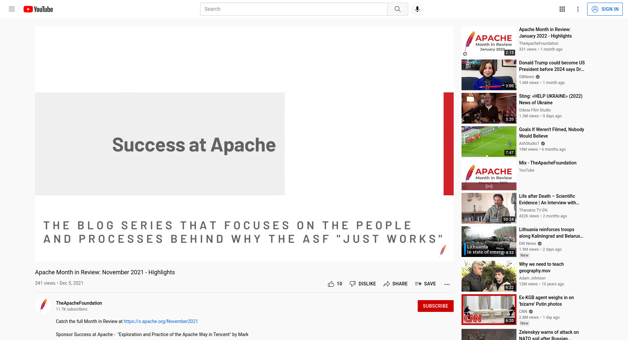Click Thanatos TV EN channel name

(533, 210)
